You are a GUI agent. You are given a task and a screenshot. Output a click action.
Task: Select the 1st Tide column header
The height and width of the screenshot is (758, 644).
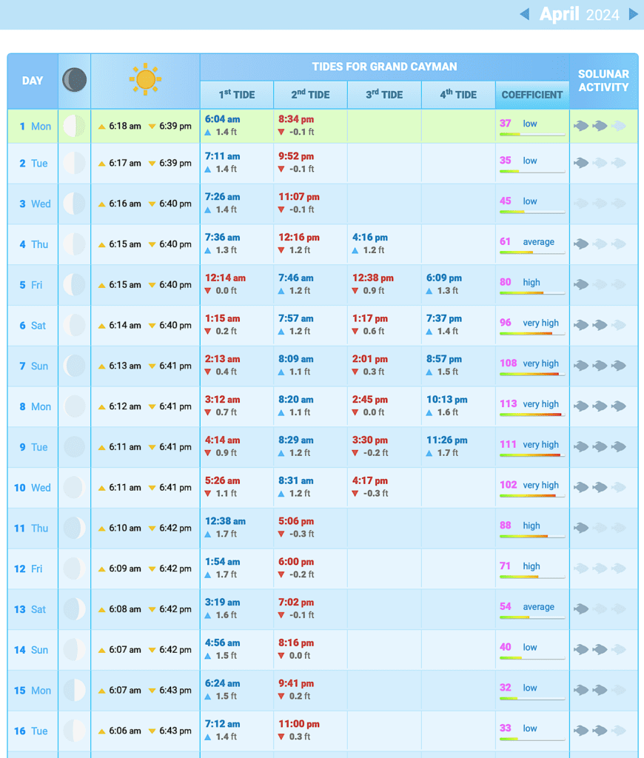237,95
